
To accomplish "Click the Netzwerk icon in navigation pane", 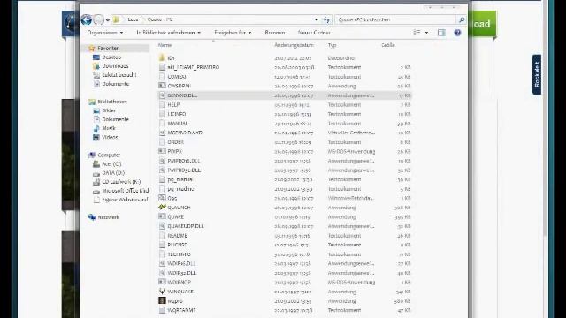I will point(92,217).
